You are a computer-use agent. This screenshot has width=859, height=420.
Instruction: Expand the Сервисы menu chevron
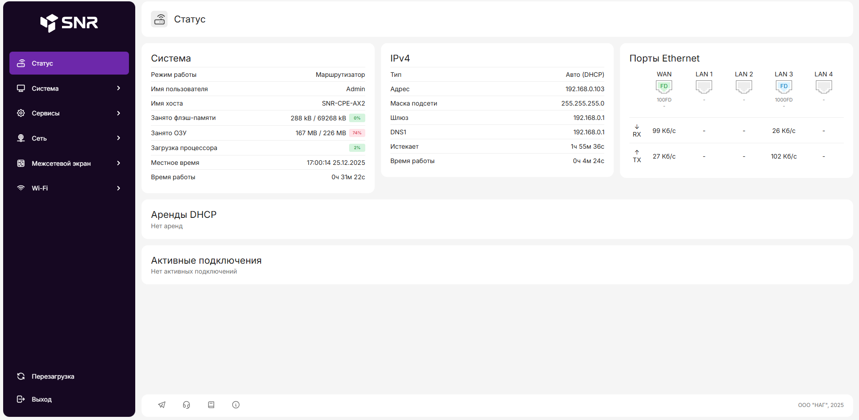pos(119,113)
